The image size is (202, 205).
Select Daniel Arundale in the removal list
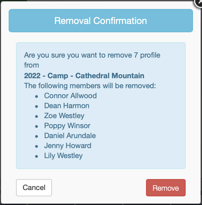pyautogui.click(x=70, y=136)
